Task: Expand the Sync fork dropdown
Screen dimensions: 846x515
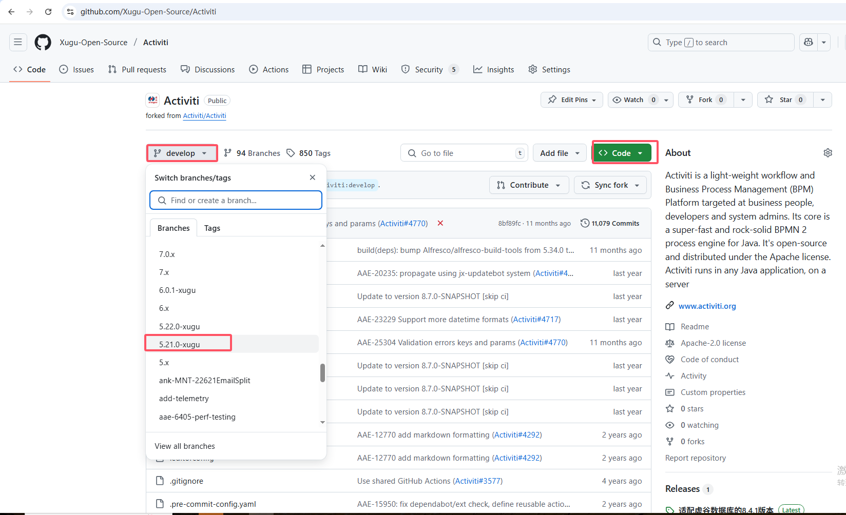Action: coord(610,185)
